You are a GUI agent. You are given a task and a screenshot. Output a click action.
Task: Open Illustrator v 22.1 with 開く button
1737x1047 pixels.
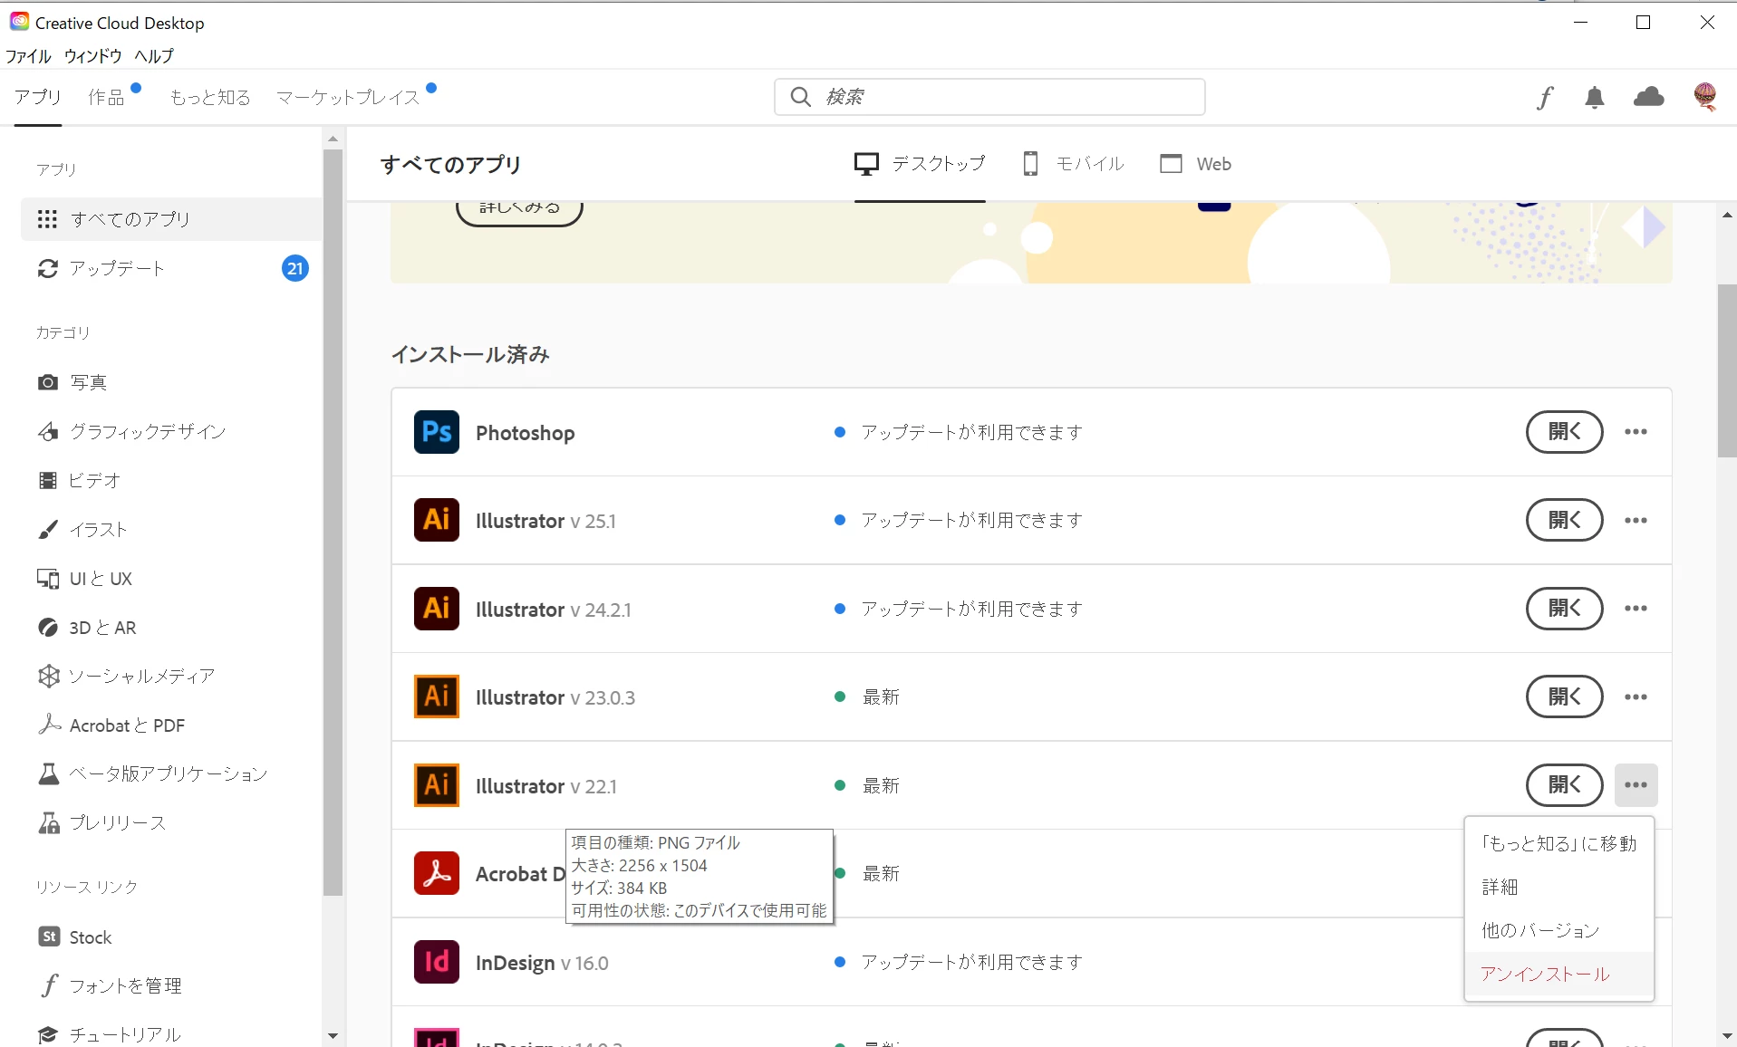(1565, 785)
